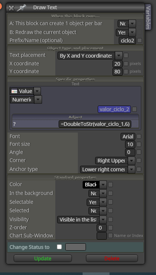This screenshot has width=156, height=275.
Task: Tick checkbox beside Anchor type
Action: click(139, 169)
